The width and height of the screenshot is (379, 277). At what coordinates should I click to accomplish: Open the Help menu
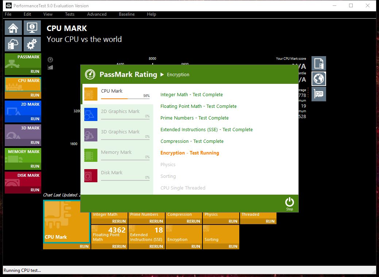tap(151, 14)
